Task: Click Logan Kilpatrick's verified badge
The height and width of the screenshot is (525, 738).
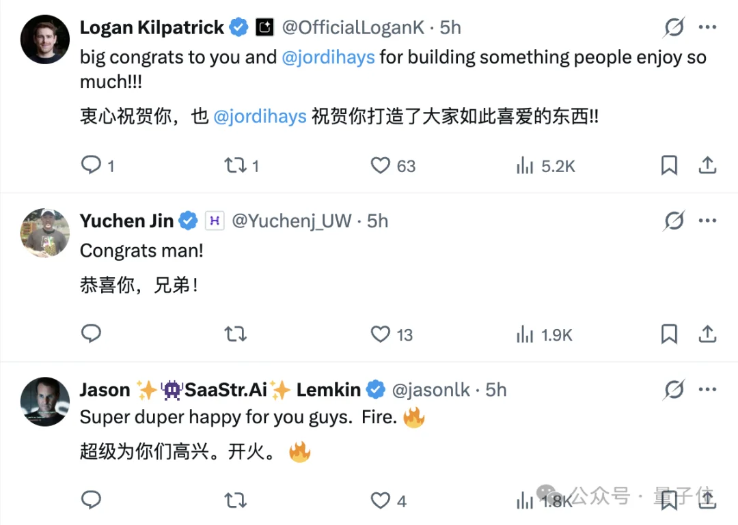Action: [x=238, y=27]
